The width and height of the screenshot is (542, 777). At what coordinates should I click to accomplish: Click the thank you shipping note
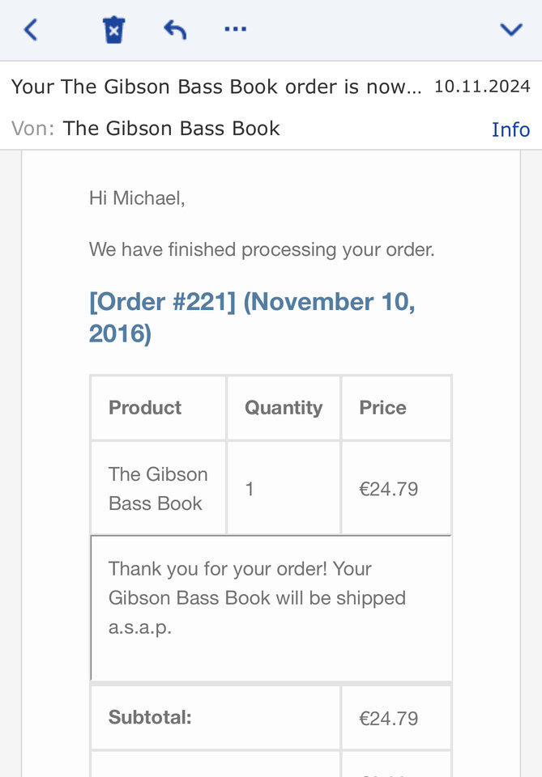click(257, 598)
